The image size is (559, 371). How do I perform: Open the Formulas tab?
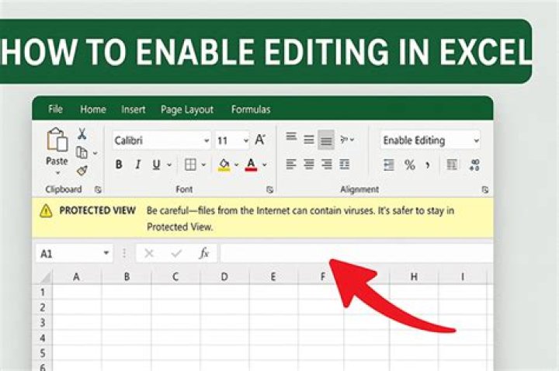click(x=251, y=109)
